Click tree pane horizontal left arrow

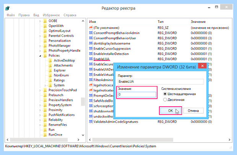coord(8,140)
